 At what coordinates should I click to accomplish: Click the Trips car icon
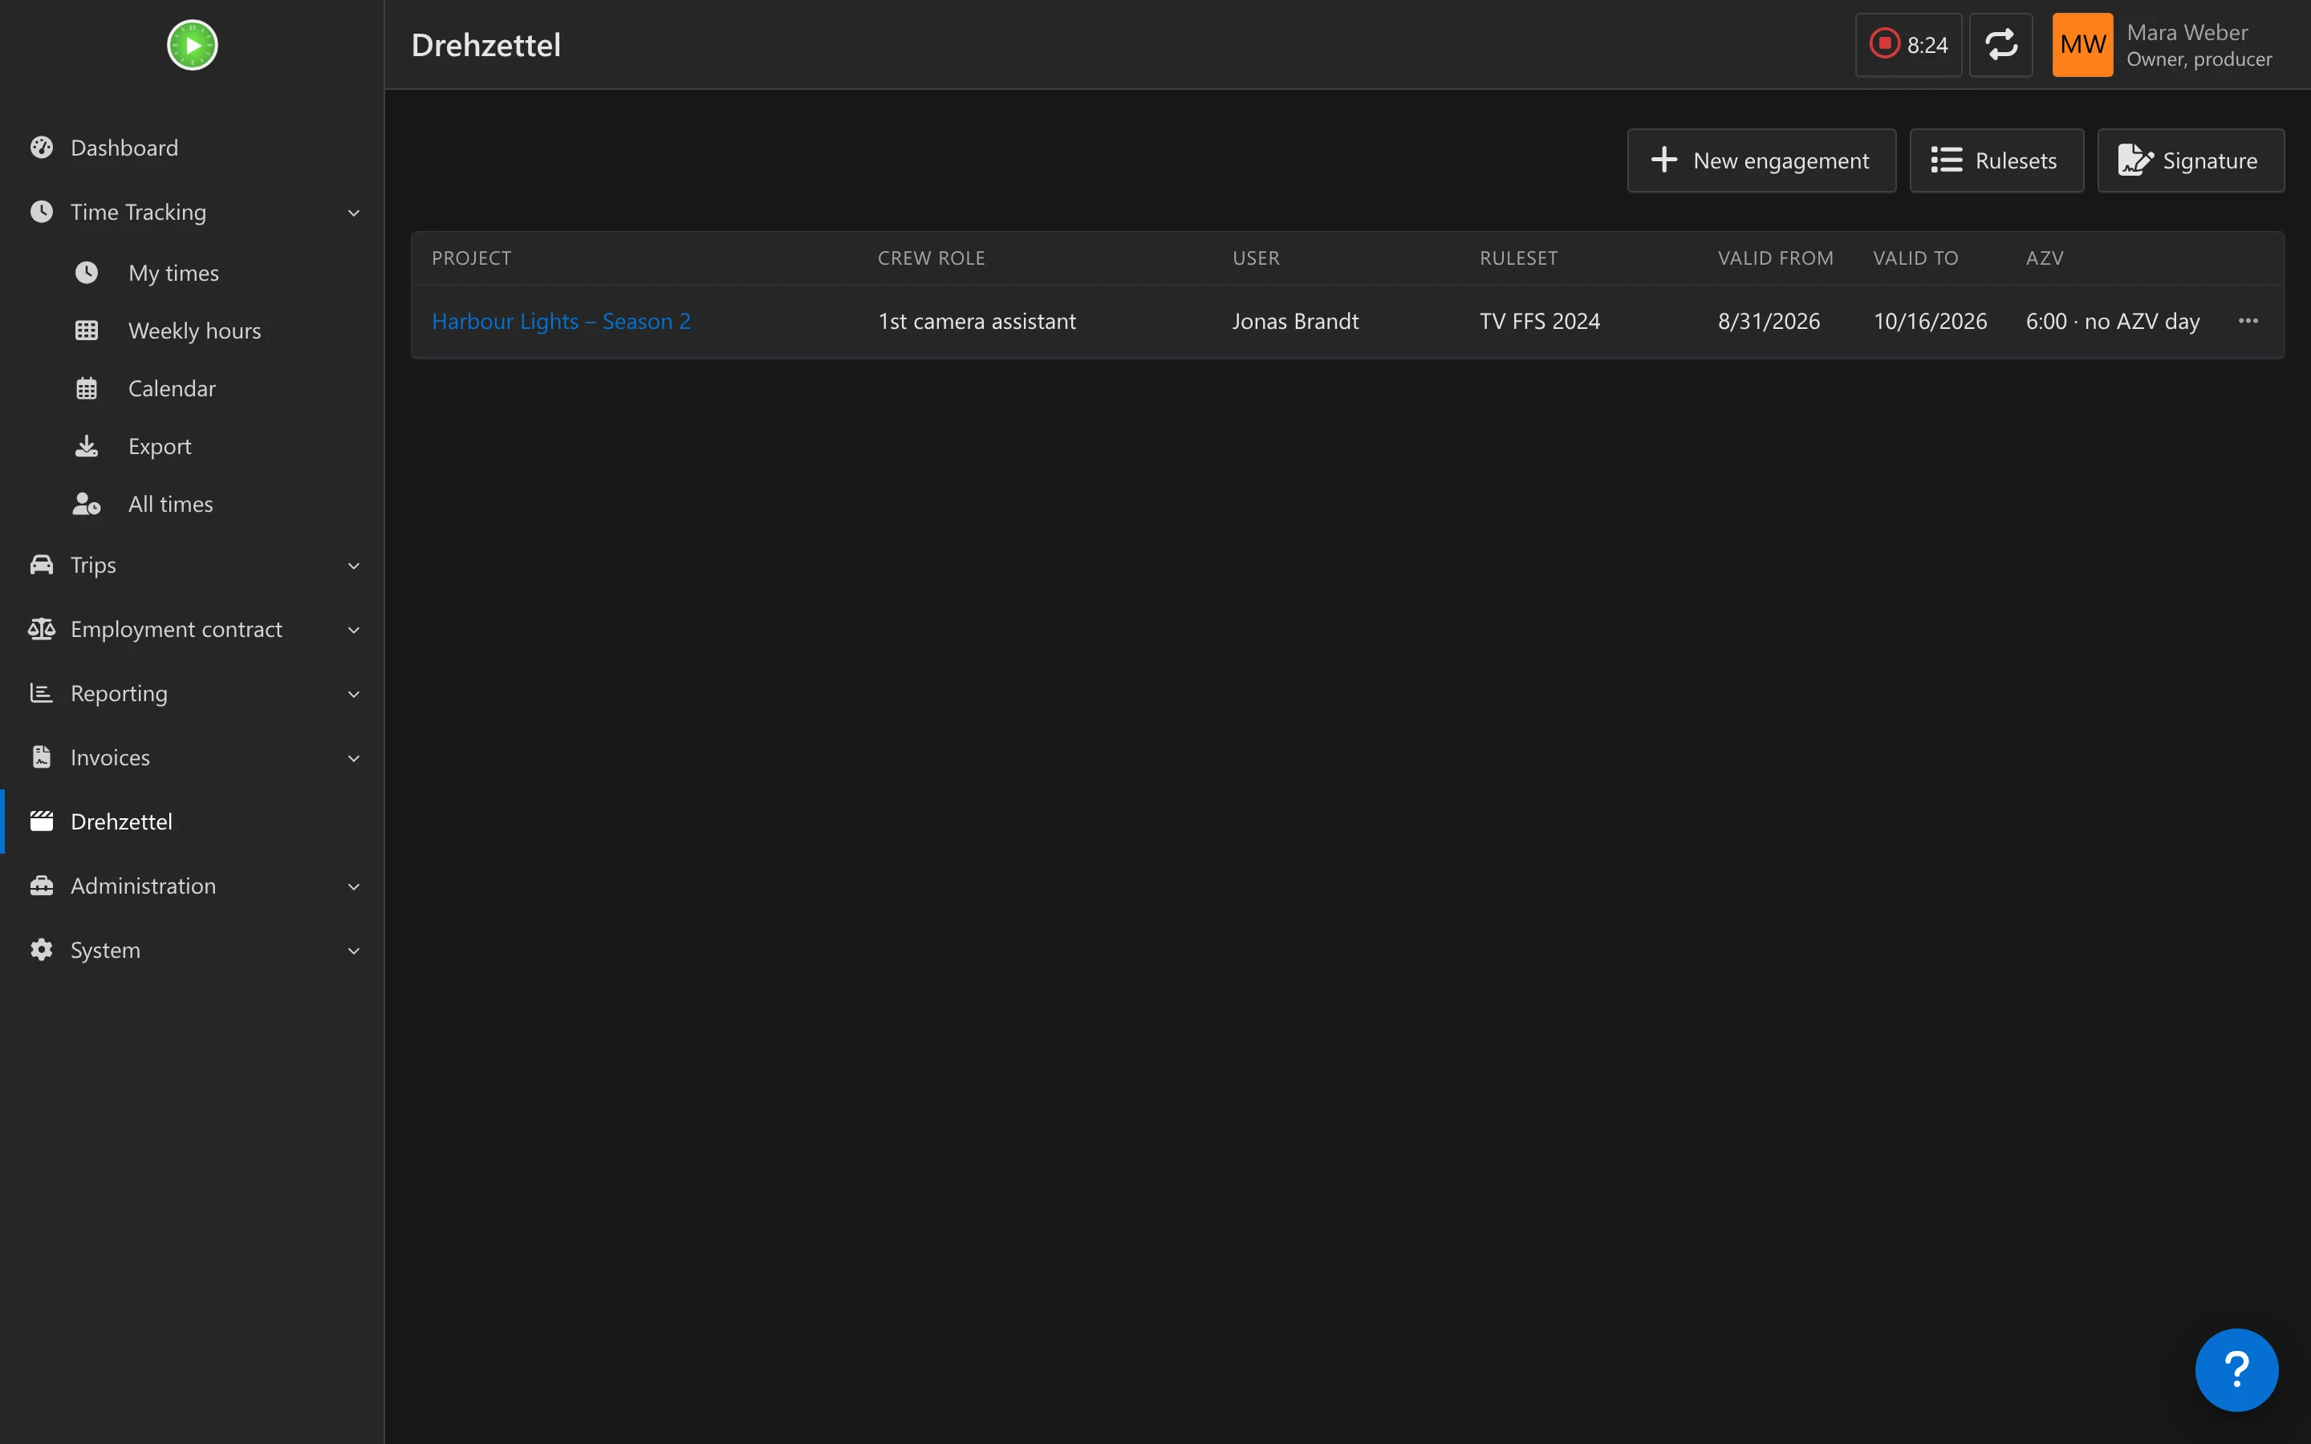[x=41, y=565]
